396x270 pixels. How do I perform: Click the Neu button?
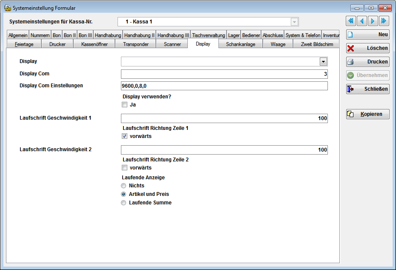(368, 34)
